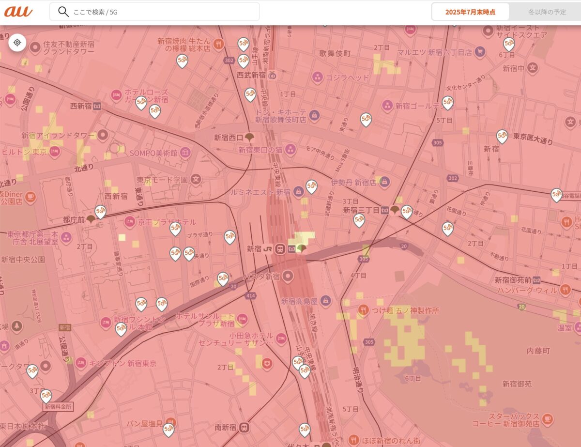Image resolution: width=581 pixels, height=447 pixels.
Task: Center map on current location button
Action: [x=17, y=43]
